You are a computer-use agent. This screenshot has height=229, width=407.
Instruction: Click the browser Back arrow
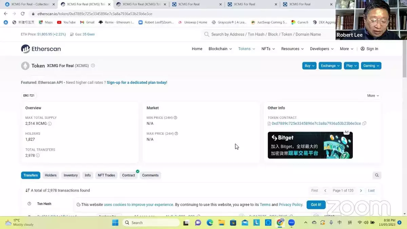[5, 14]
